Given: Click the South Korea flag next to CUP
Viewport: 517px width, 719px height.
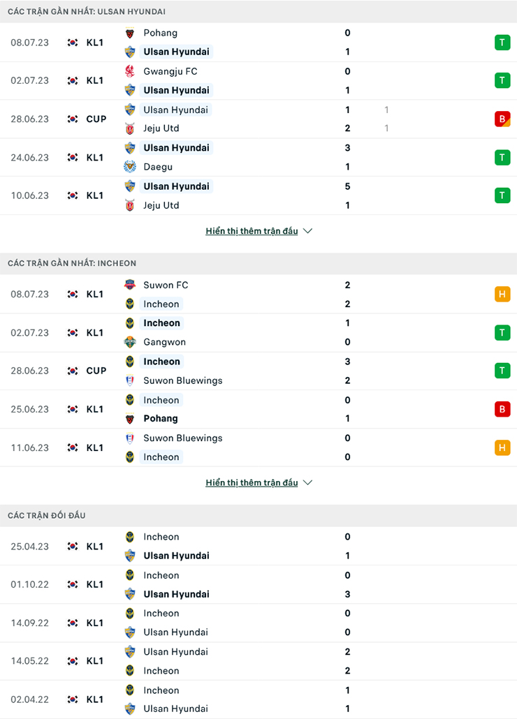Looking at the screenshot, I should click(72, 119).
